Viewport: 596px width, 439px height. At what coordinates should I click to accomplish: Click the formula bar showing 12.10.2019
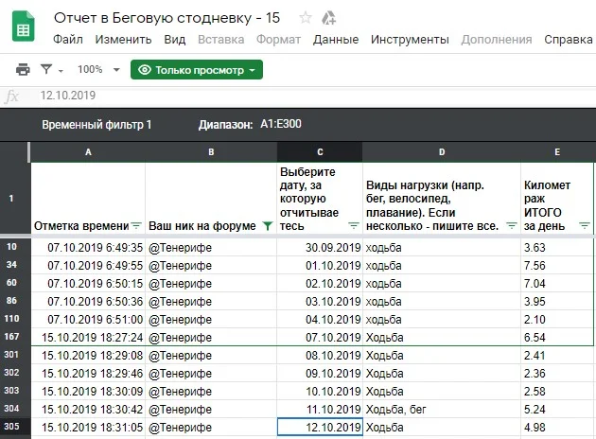pos(315,96)
